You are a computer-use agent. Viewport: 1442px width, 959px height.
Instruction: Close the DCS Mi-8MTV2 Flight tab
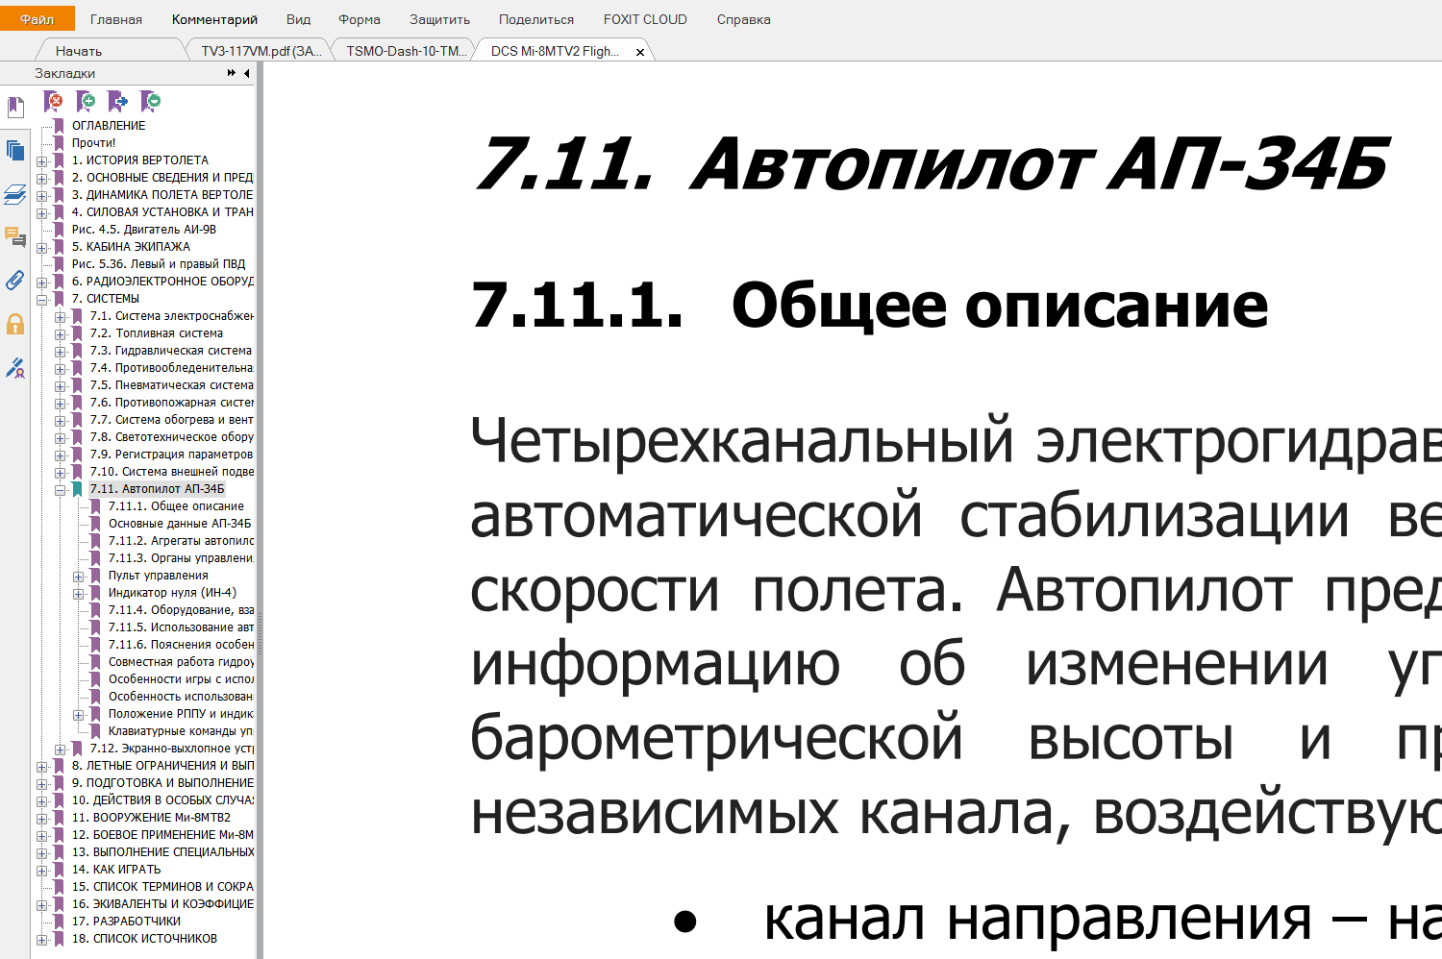tap(640, 52)
